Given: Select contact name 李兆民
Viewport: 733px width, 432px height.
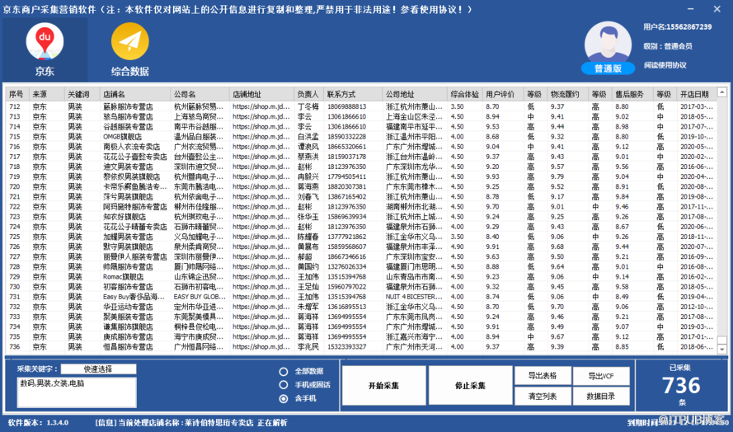Looking at the screenshot, I should [308, 346].
